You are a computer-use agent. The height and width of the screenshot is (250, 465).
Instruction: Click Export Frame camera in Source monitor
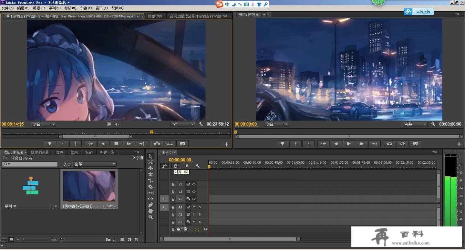tap(182, 144)
